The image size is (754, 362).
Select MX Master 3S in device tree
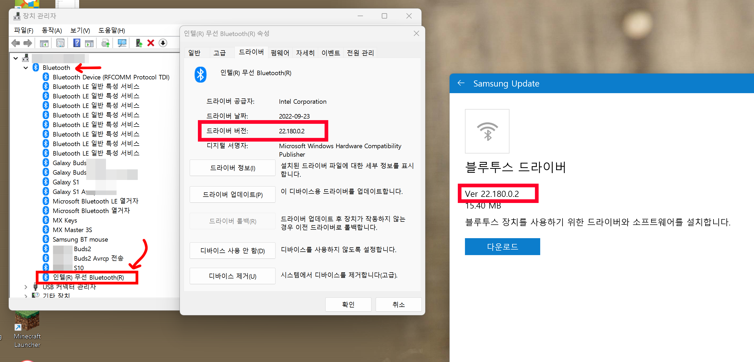(72, 230)
